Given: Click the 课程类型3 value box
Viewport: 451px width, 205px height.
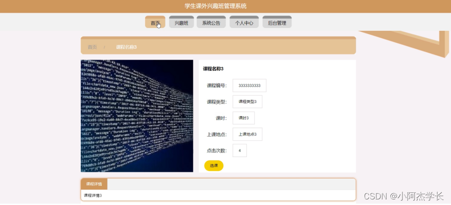Looking at the screenshot, I should pyautogui.click(x=247, y=102).
